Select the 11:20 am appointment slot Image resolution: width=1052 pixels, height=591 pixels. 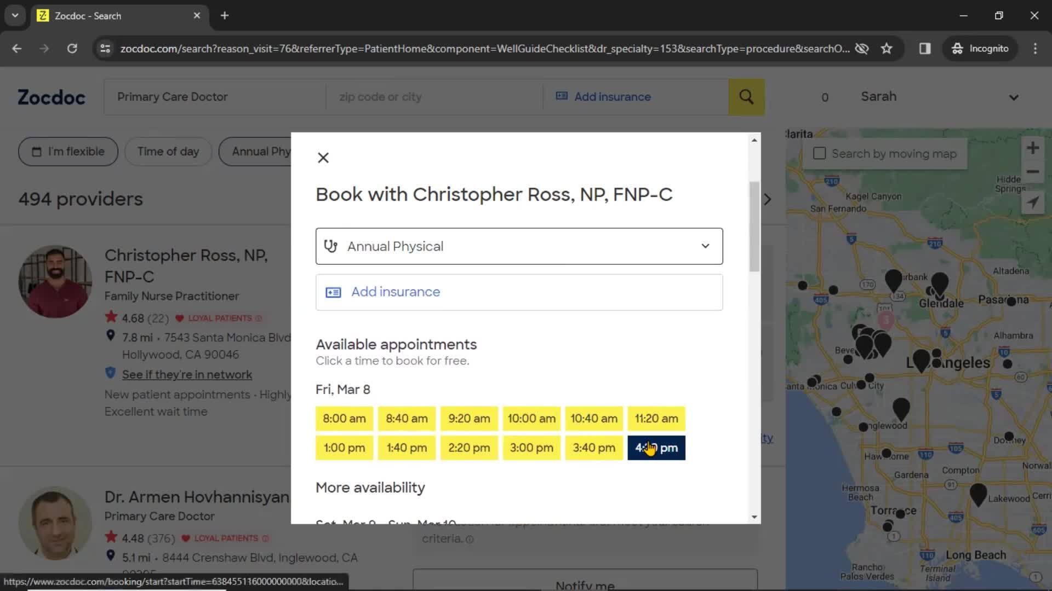pyautogui.click(x=656, y=419)
